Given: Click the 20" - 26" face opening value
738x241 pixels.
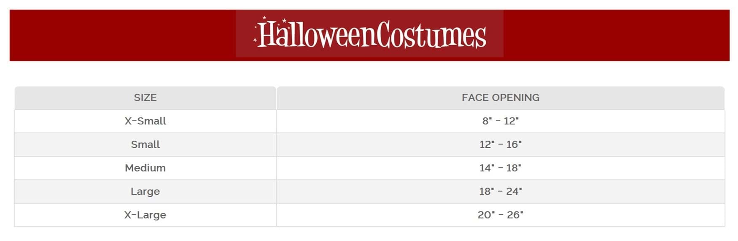Looking at the screenshot, I should click(x=500, y=215).
